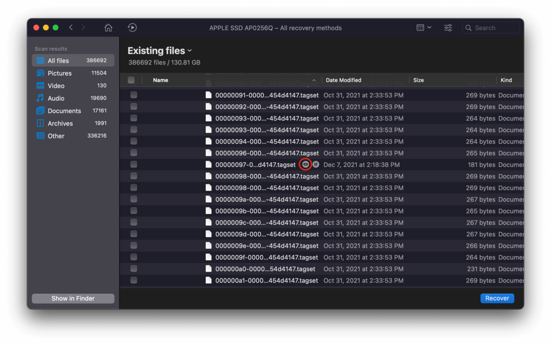This screenshot has width=551, height=345.
Task: Open the view mode dropdown in toolbar
Action: [424, 28]
